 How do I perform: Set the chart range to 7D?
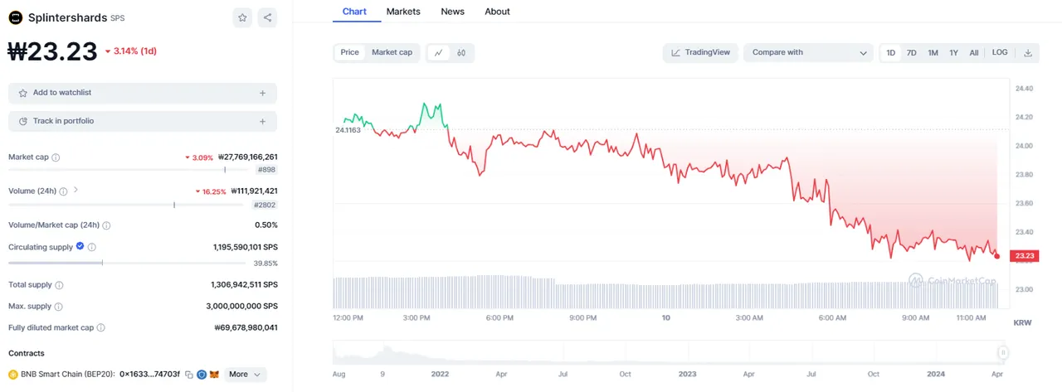coord(912,52)
